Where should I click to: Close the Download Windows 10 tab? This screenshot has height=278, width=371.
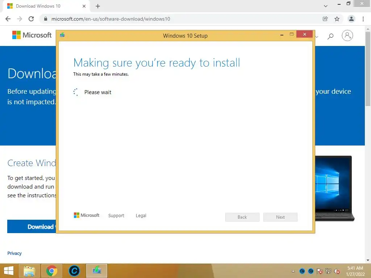point(84,6)
